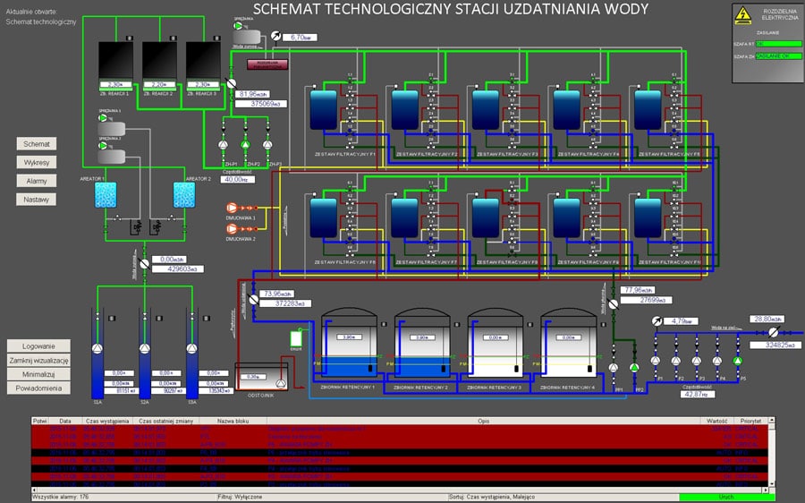Click the Minimalizuj button
This screenshot has height=503, width=805.
pos(38,374)
